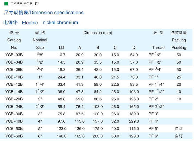Click the Dimension (mm) header

coord(98,33)
